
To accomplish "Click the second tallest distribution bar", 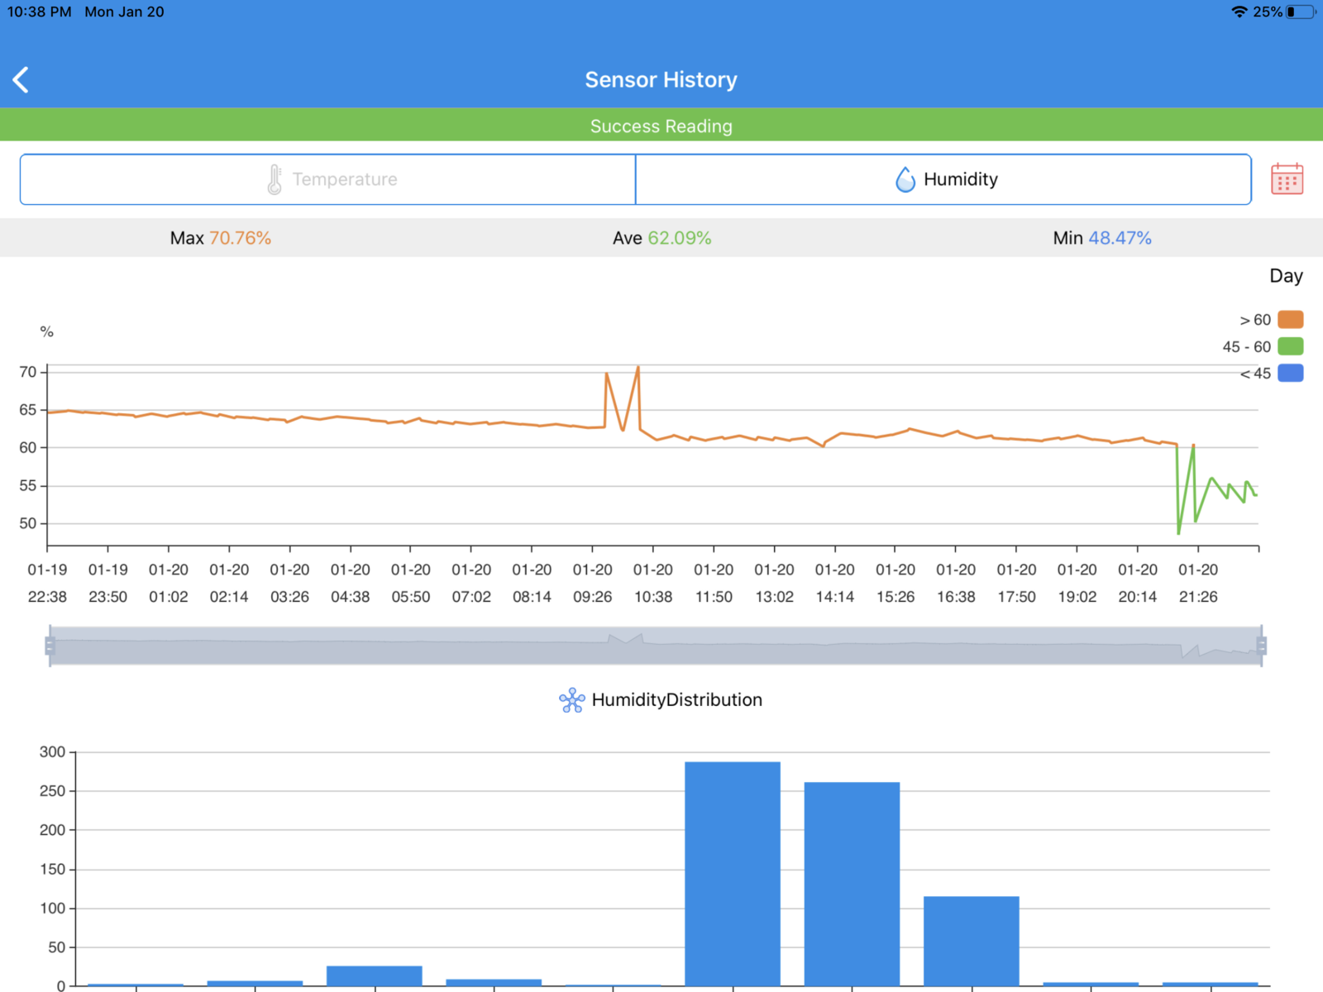I will click(x=852, y=884).
